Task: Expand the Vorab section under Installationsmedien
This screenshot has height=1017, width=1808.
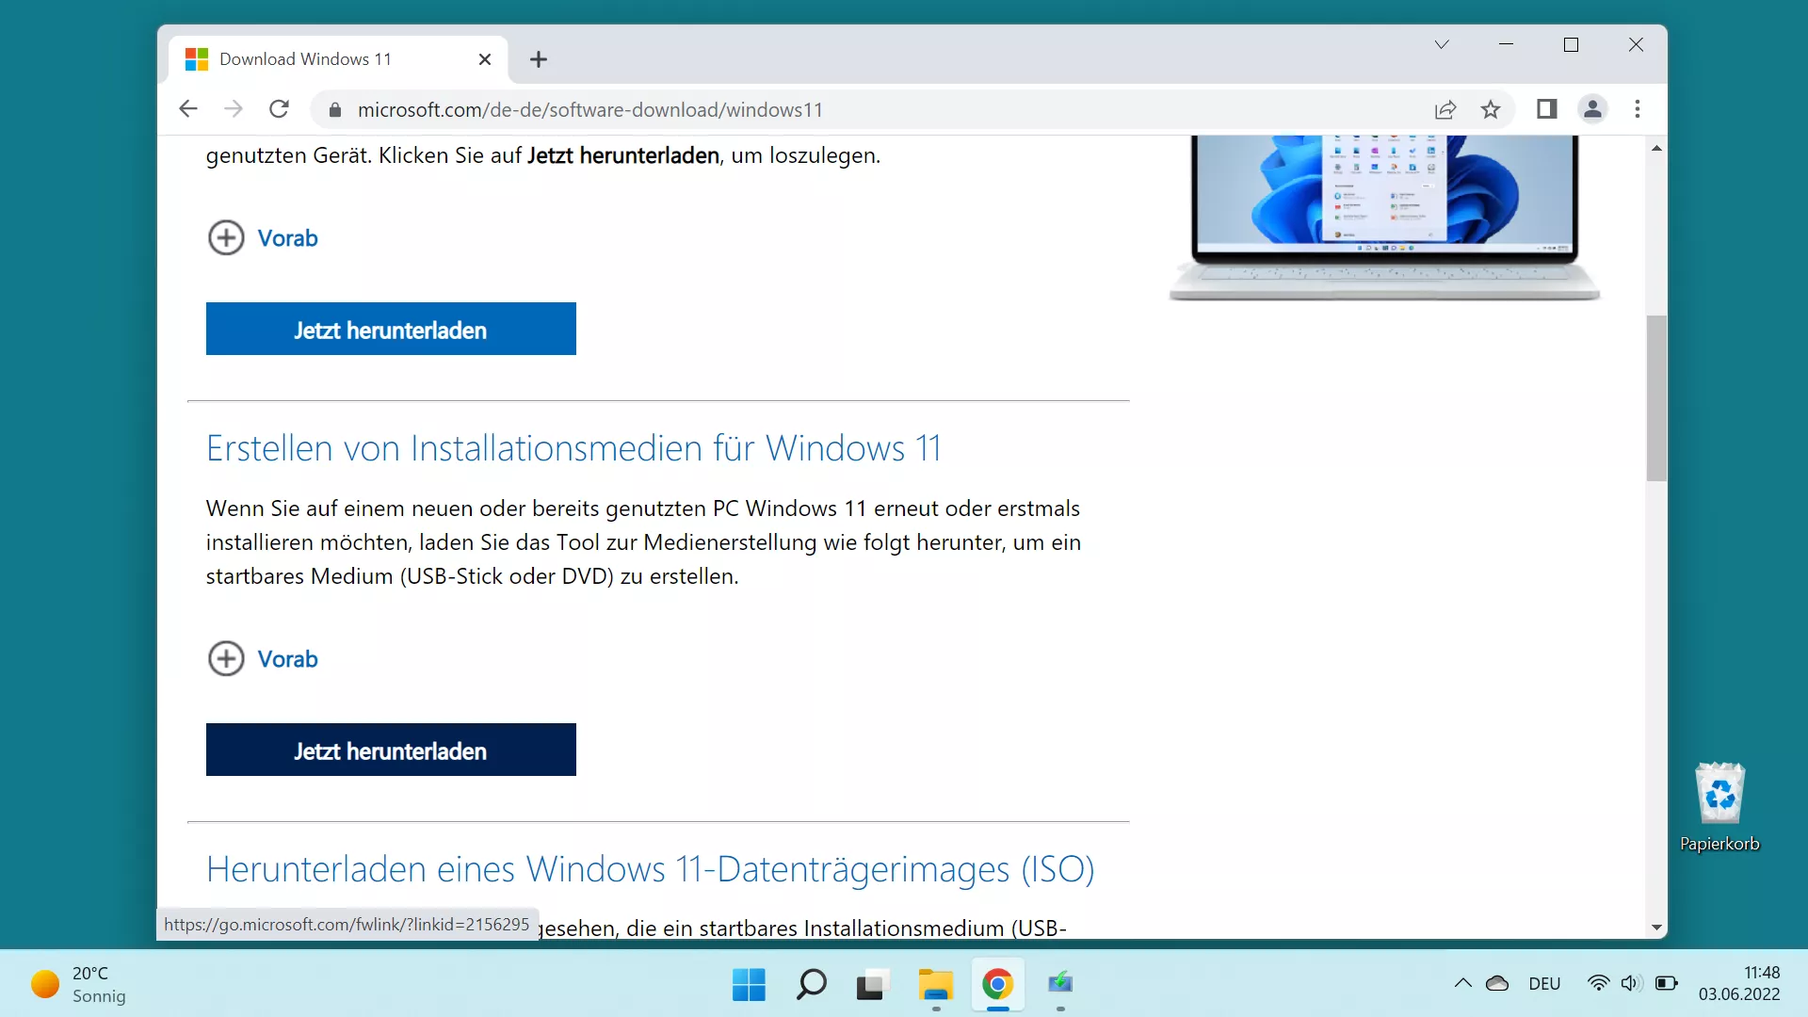Action: (x=263, y=659)
